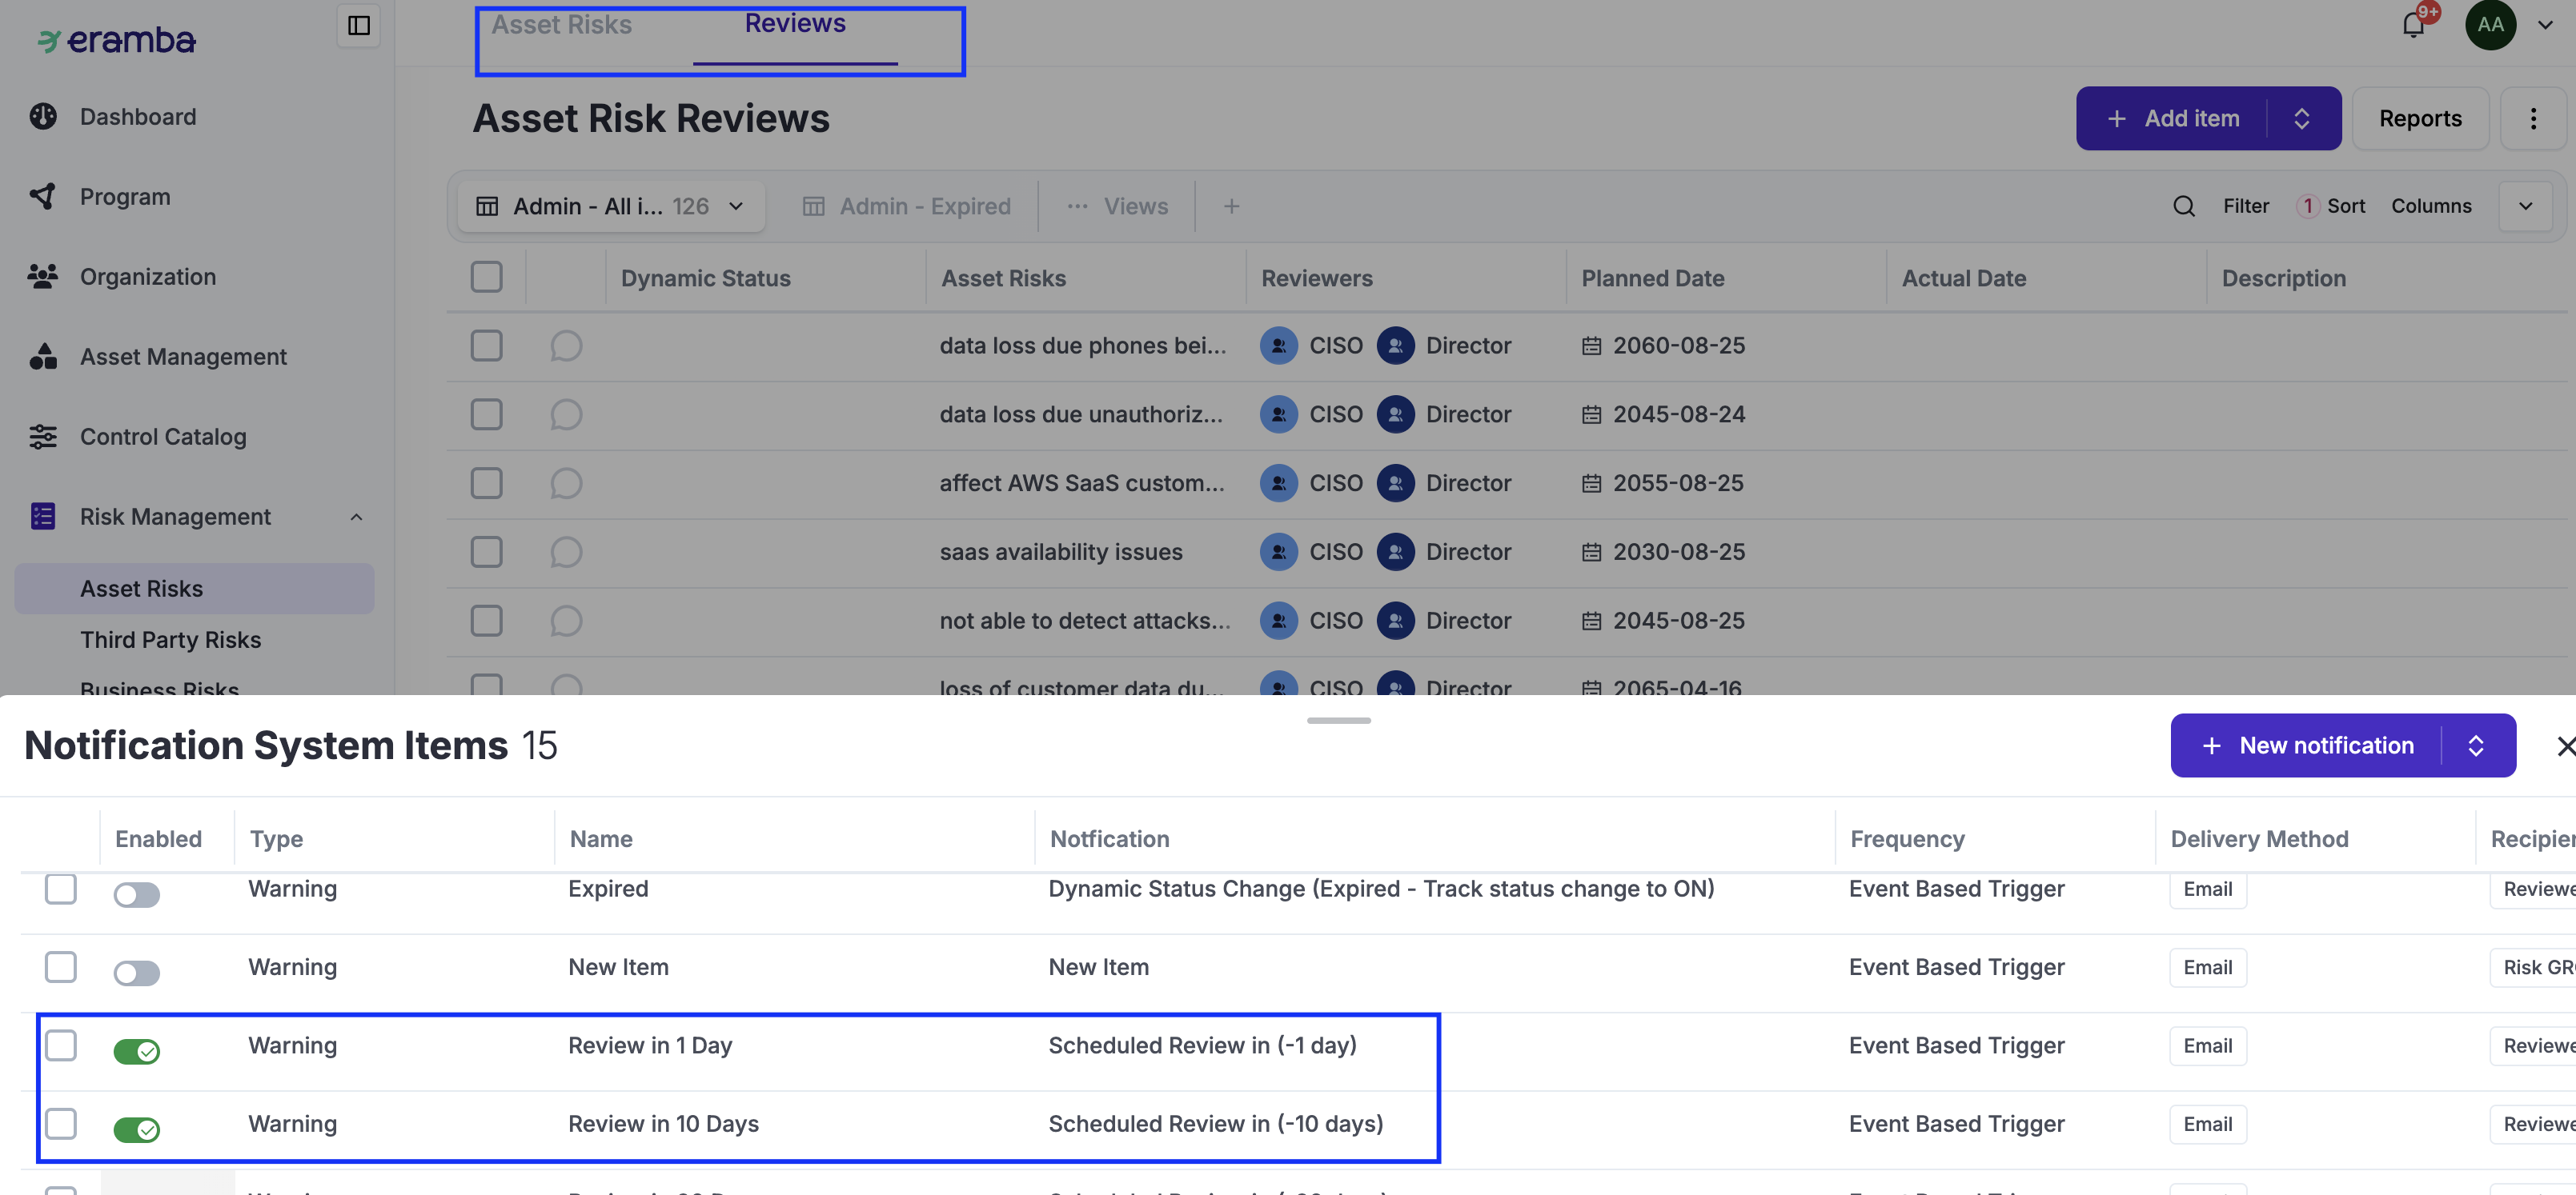This screenshot has width=2576, height=1195.
Task: Check the Review in 10 Days checkbox
Action: [61, 1123]
